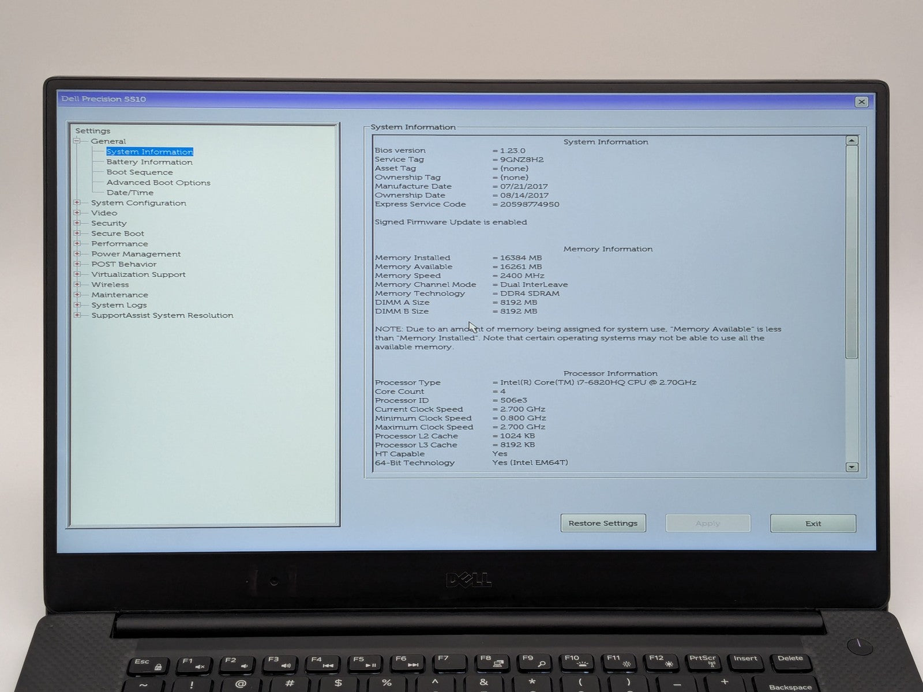
Task: Click Minimum Clock Speed 0.800 GHz
Action: [523, 418]
